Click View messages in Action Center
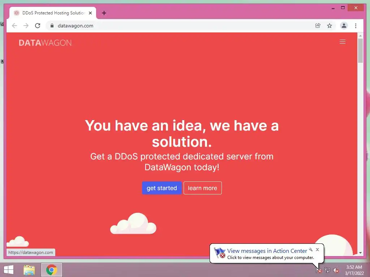The image size is (370, 277). click(267, 251)
